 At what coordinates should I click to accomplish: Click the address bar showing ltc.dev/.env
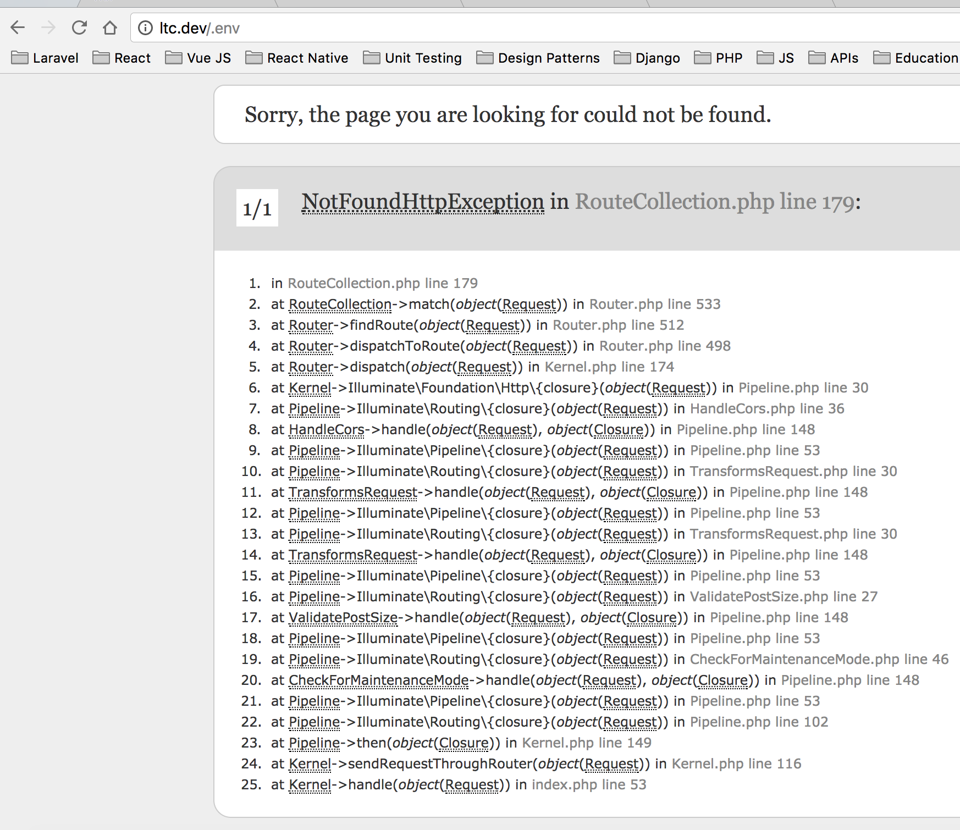(x=544, y=27)
